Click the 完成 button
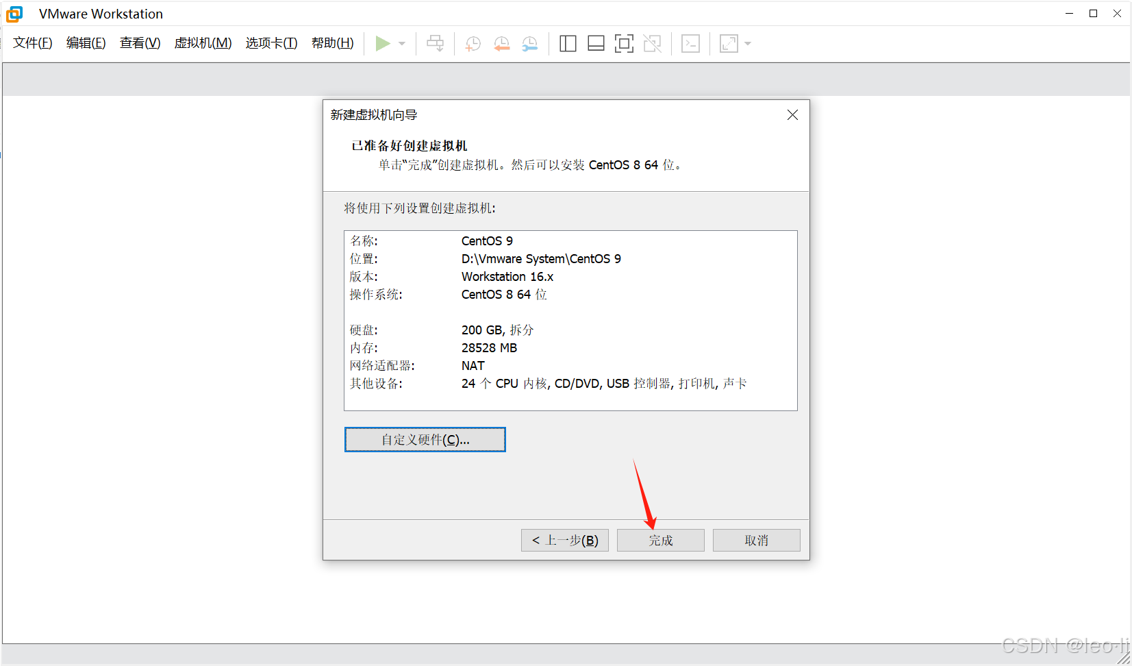This screenshot has height=666, width=1132. click(661, 541)
